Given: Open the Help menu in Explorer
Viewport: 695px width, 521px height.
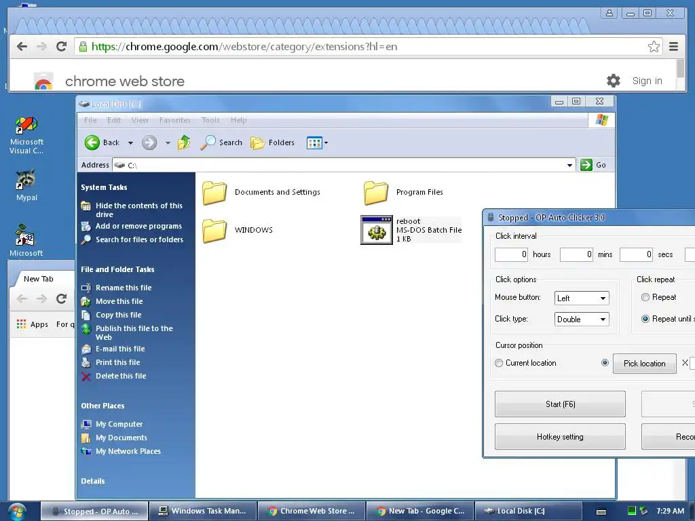Looking at the screenshot, I should coord(238,120).
